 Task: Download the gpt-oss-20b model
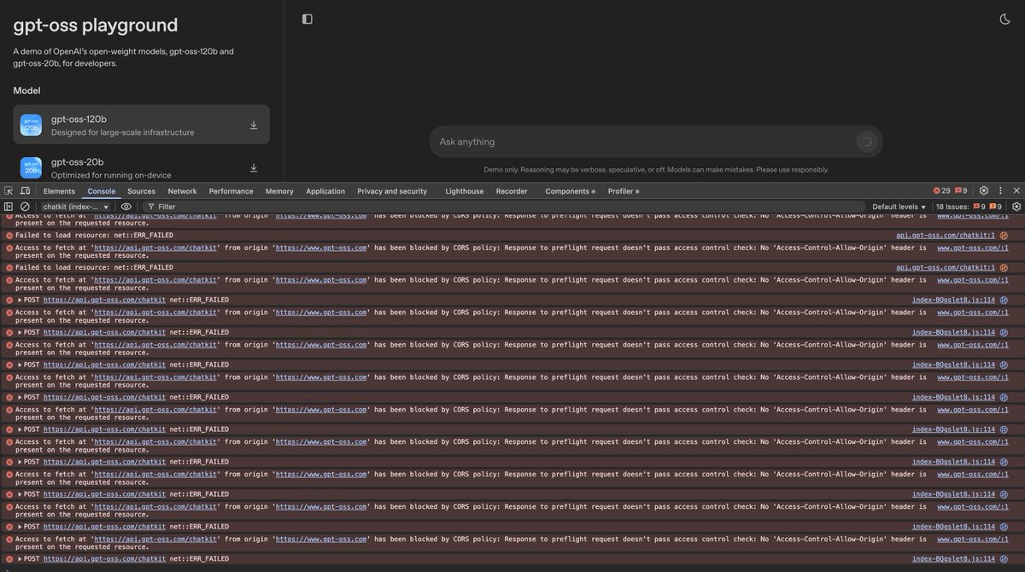pyautogui.click(x=254, y=168)
